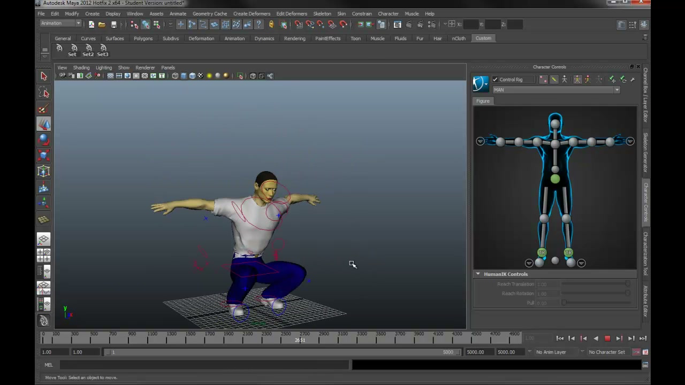
Task: Click the Set2 shelf button
Action: pyautogui.click(x=88, y=50)
